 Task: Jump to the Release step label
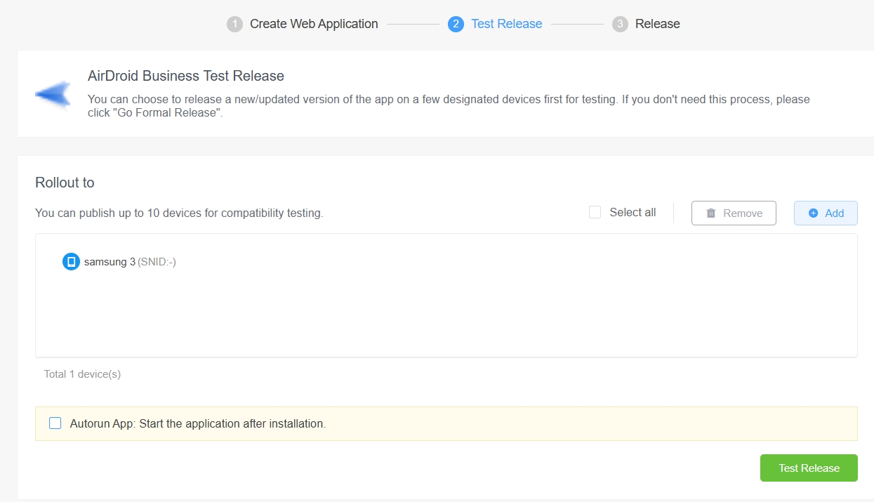658,24
